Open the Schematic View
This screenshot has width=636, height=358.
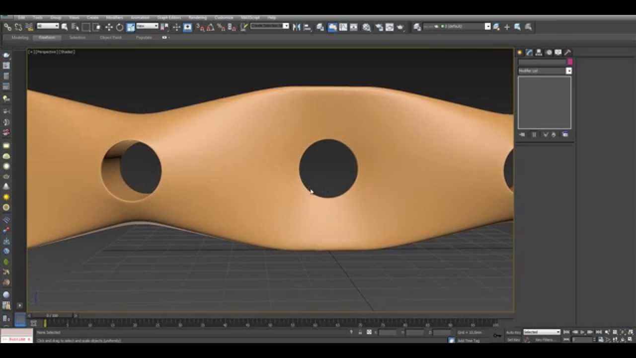[354, 27]
